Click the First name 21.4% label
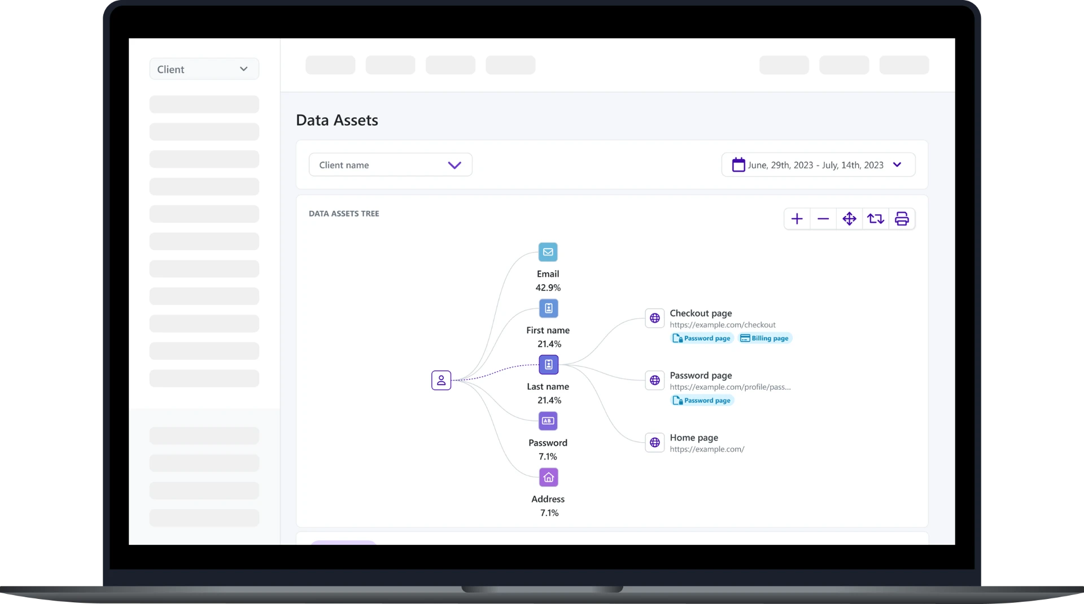Viewport: 1084px width, 604px height. [548, 337]
